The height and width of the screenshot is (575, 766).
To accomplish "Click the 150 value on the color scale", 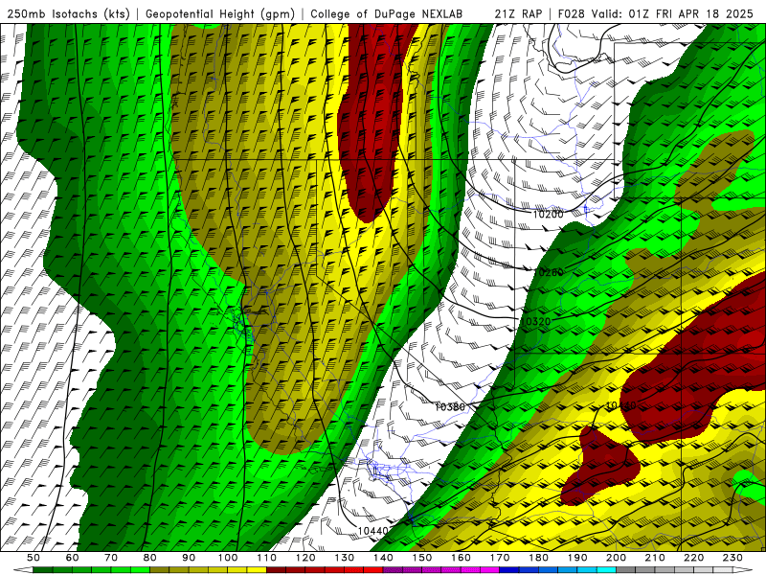I will coord(422,558).
